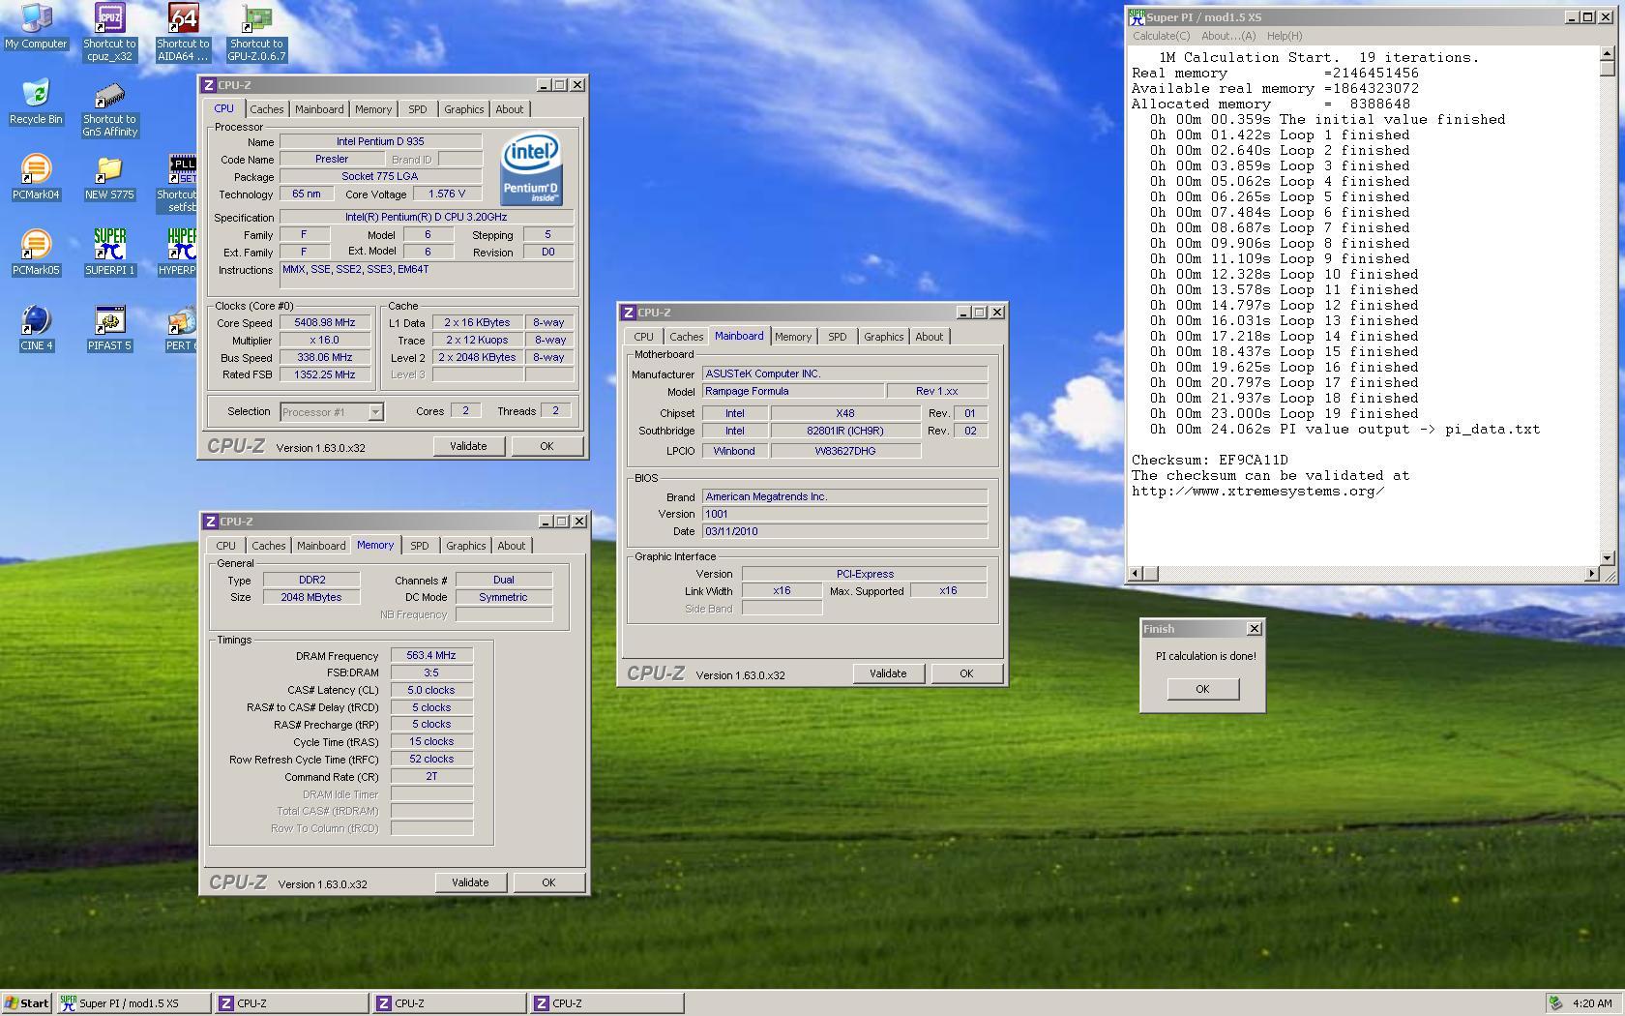This screenshot has height=1016, width=1625.
Task: Open the Start menu
Action: 27,1003
